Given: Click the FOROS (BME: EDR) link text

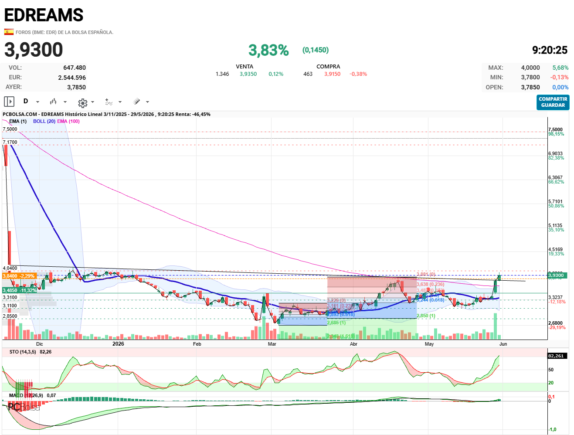Looking at the screenshot, I should tap(65, 32).
